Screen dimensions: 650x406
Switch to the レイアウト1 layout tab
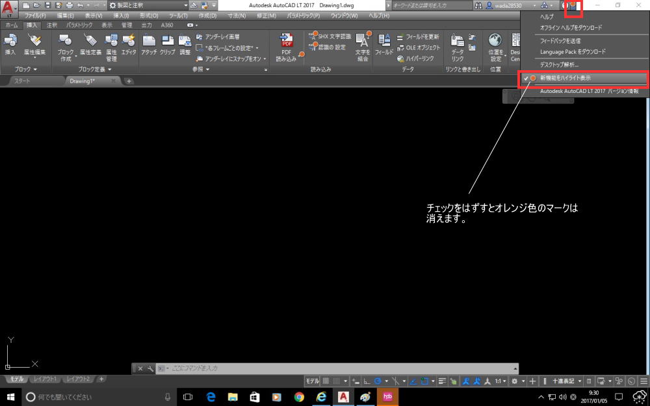click(45, 379)
